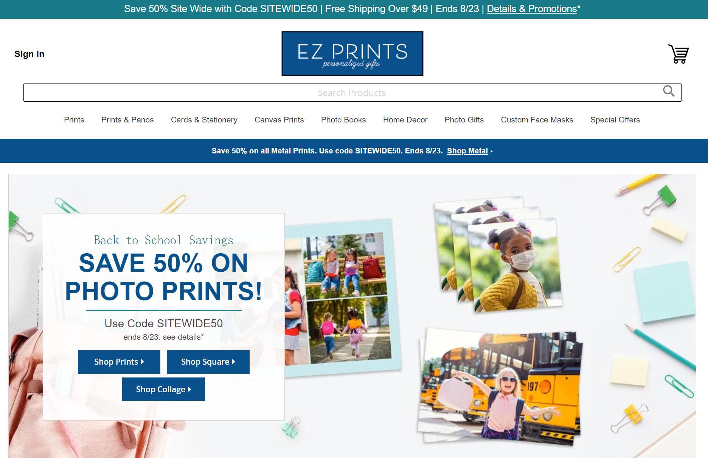Click the Shop Square button

pos(208,362)
